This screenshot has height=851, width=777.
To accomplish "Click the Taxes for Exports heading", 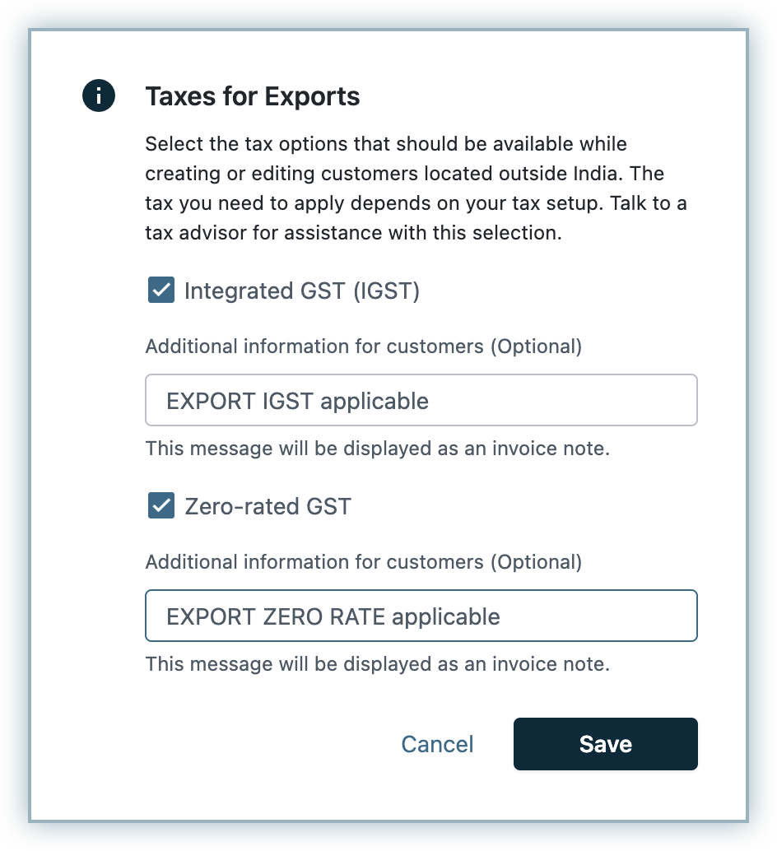I will pos(253,96).
